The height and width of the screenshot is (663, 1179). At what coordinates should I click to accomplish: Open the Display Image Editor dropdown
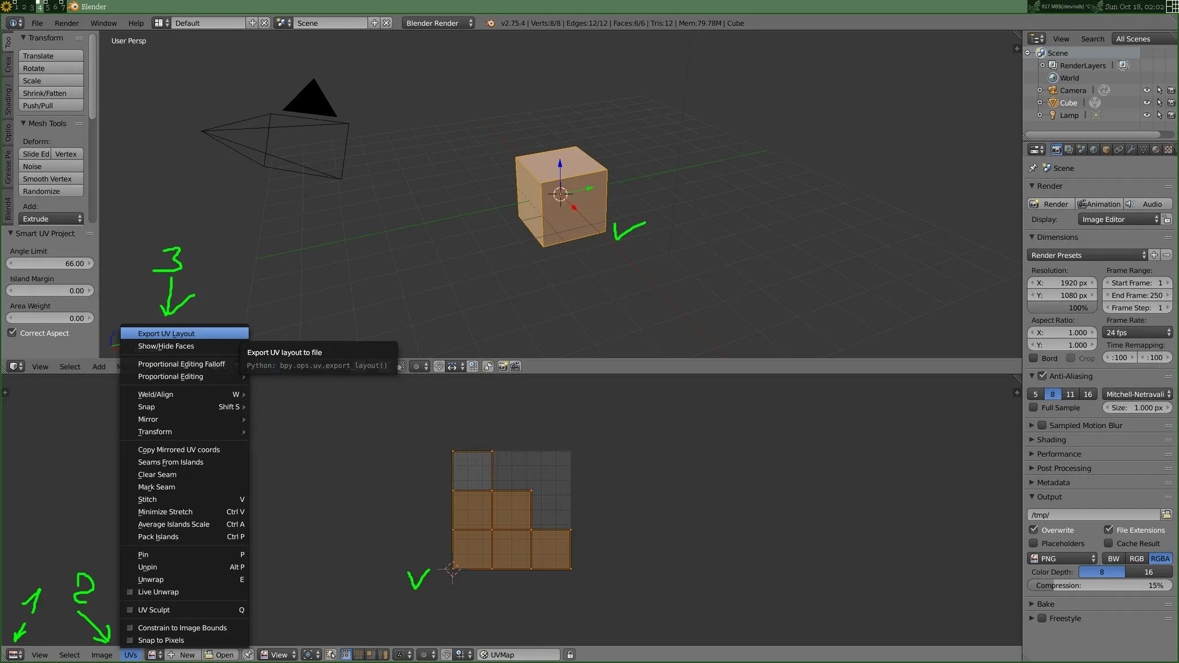pyautogui.click(x=1119, y=219)
